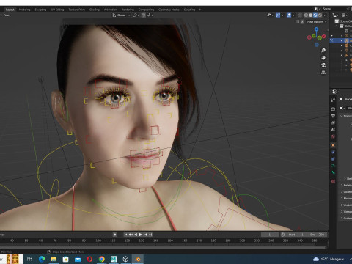Click the Start frame field in timeline
Screen dimensions: 352x264
[x=296, y=235]
